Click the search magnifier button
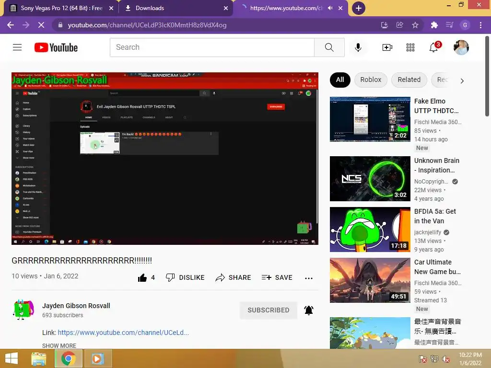 [x=329, y=47]
